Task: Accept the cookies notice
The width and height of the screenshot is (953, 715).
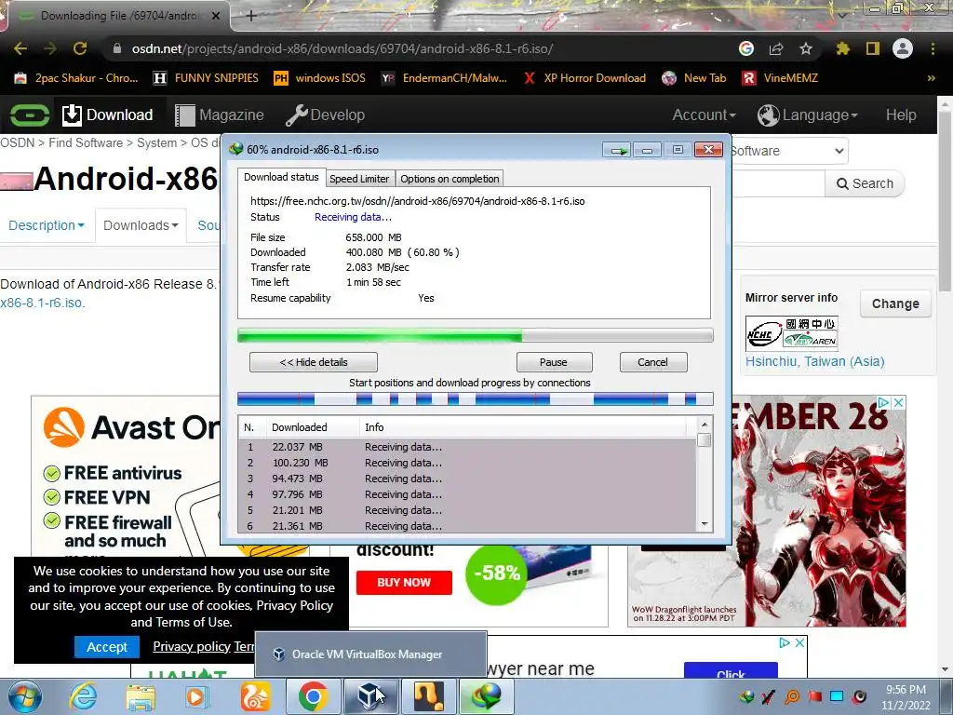Action: pyautogui.click(x=107, y=647)
